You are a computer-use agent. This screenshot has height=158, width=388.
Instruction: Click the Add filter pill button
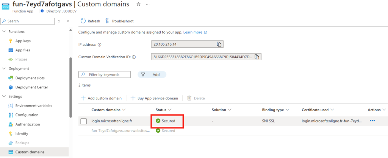pyautogui.click(x=152, y=74)
